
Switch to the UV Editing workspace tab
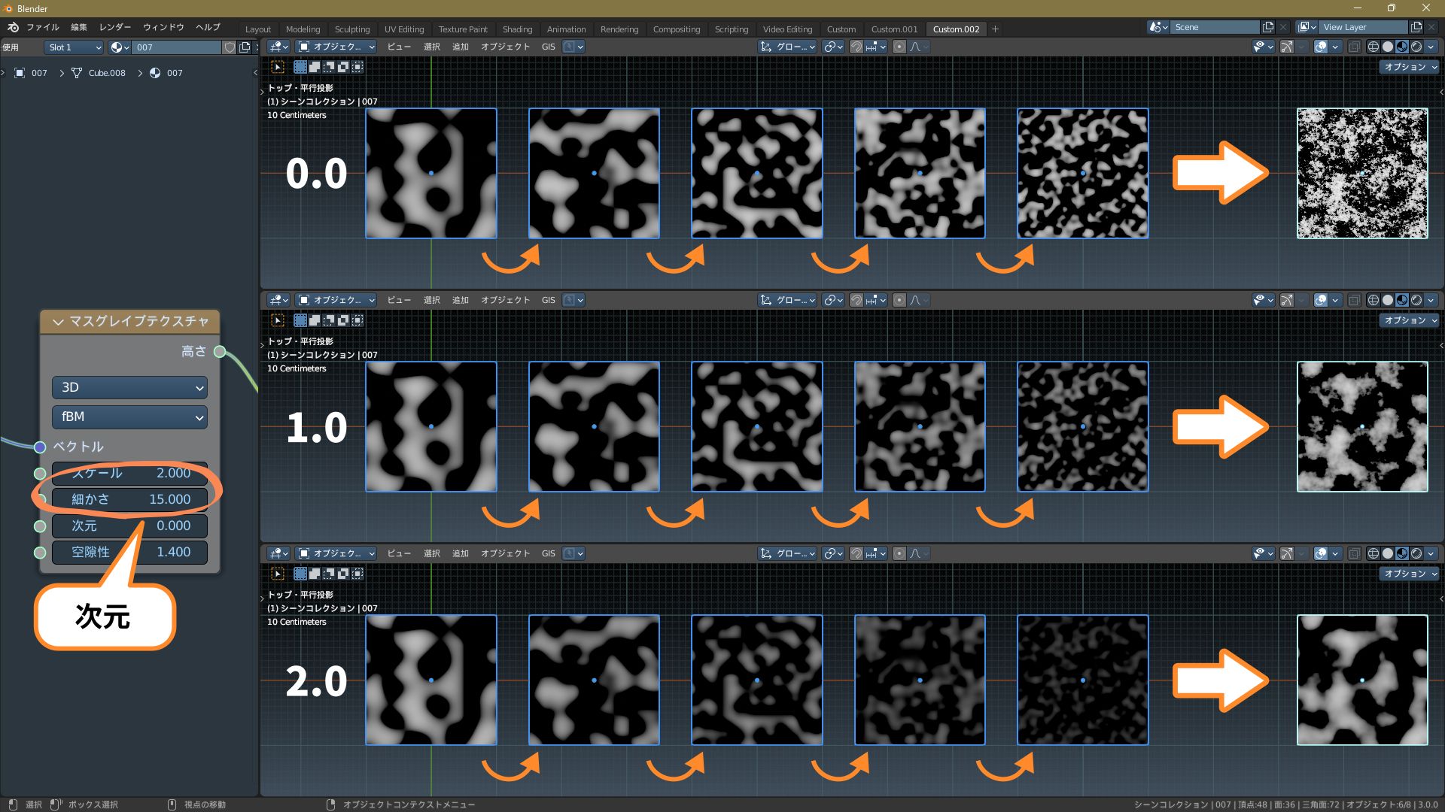(x=404, y=29)
